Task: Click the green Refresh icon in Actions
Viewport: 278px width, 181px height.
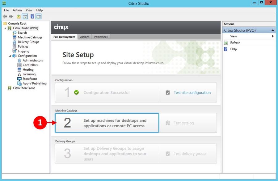Action: pyautogui.click(x=226, y=43)
